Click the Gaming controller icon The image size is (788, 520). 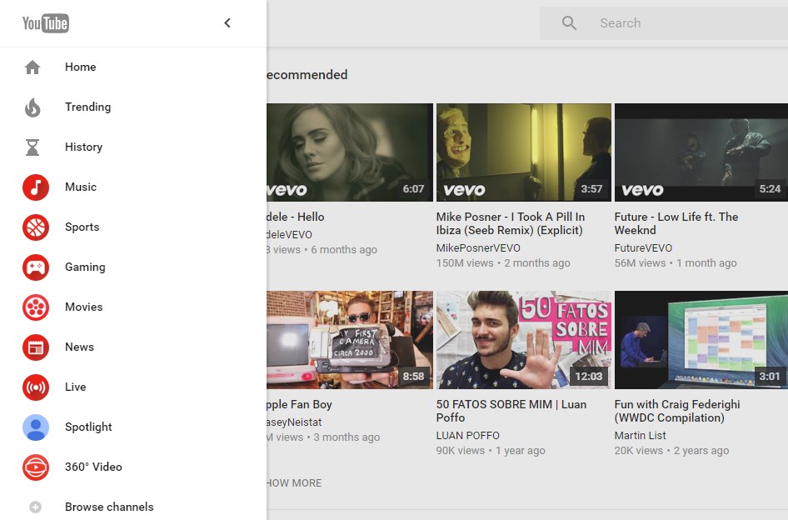(x=36, y=267)
